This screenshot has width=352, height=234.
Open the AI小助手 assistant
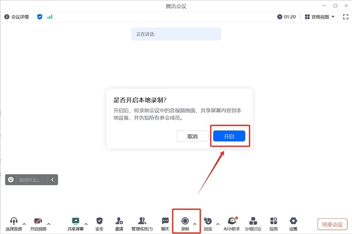click(x=232, y=224)
